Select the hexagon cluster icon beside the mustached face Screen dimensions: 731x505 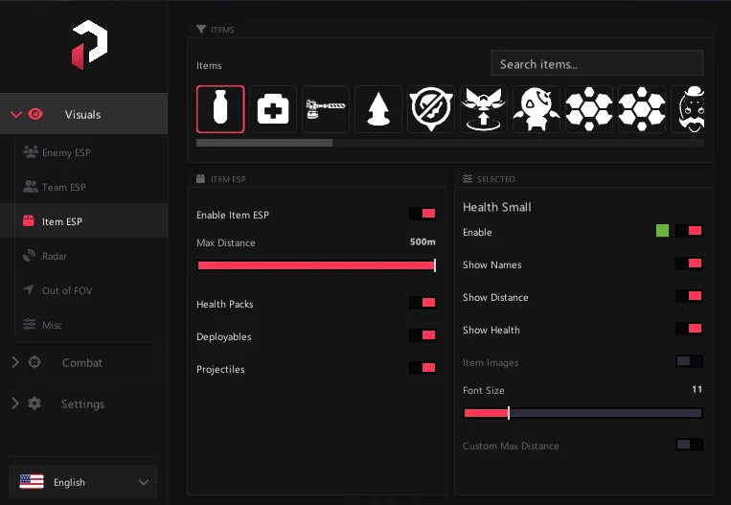[x=642, y=109]
